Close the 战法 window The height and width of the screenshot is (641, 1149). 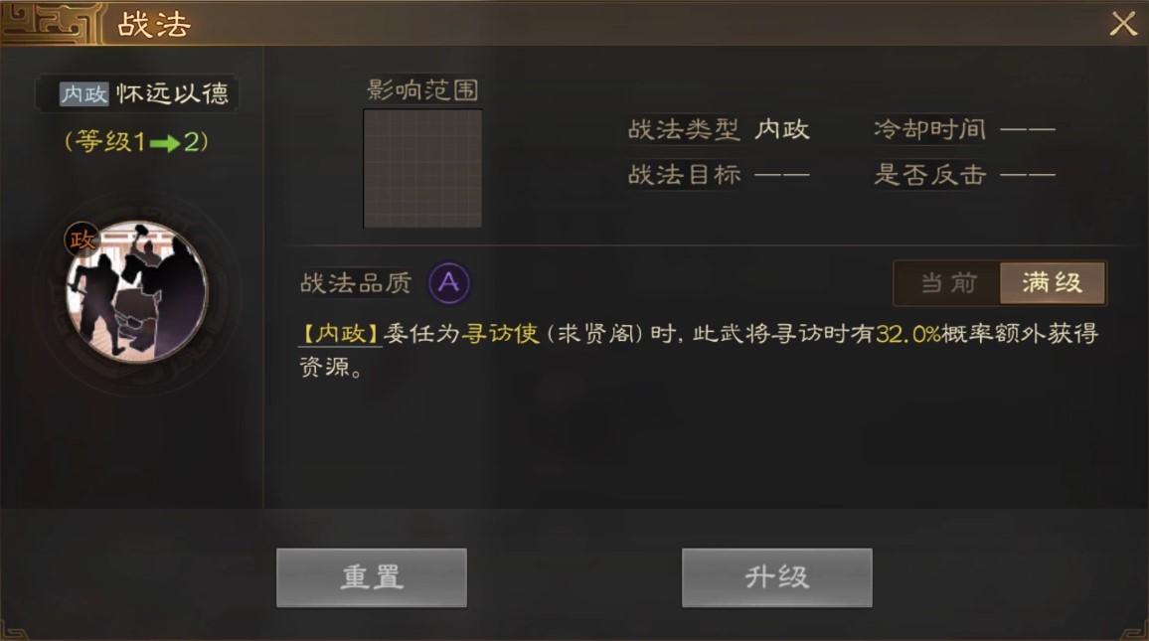(x=1122, y=24)
